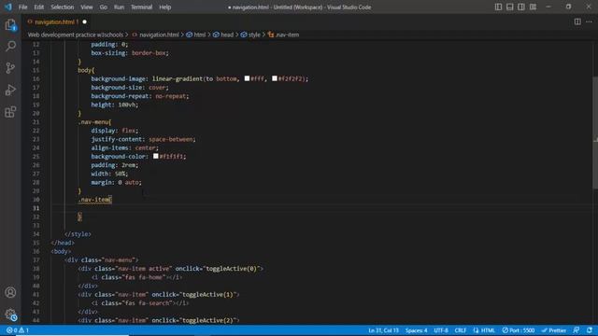This screenshot has height=336, width=598.
Task: Split the editor to the right
Action: [x=577, y=21]
